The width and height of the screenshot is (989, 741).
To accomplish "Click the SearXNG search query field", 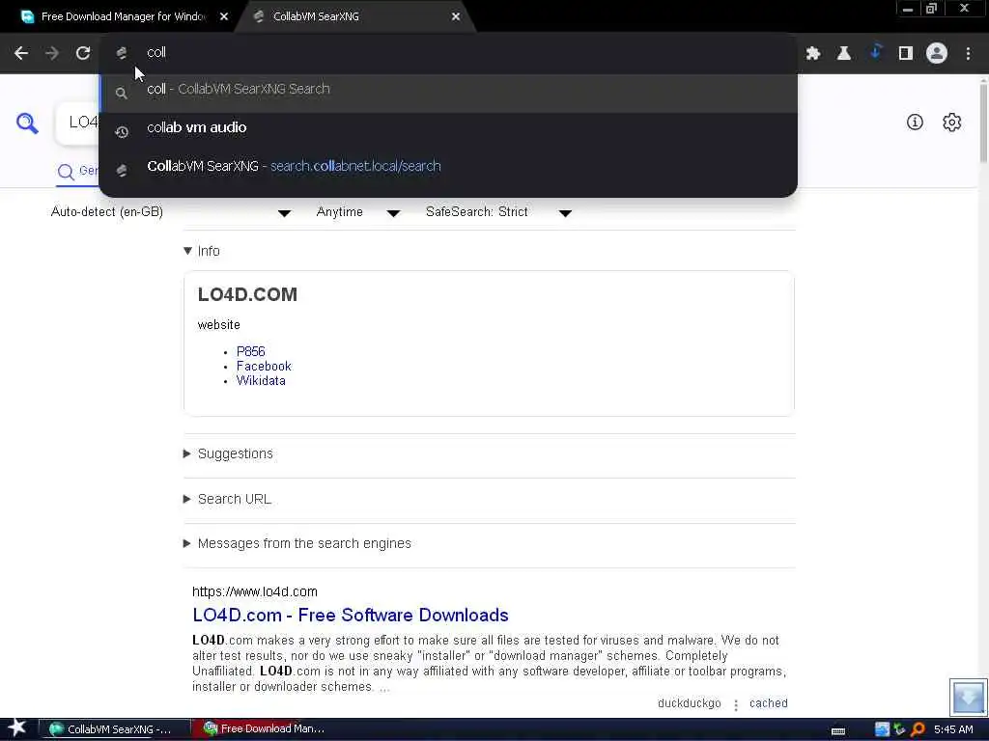I will (x=79, y=123).
